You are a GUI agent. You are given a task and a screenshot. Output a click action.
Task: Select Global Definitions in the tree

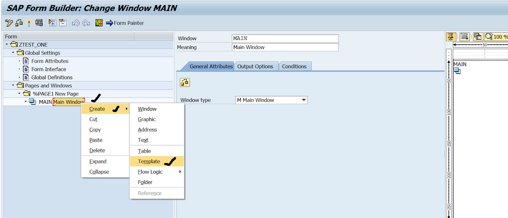click(52, 77)
